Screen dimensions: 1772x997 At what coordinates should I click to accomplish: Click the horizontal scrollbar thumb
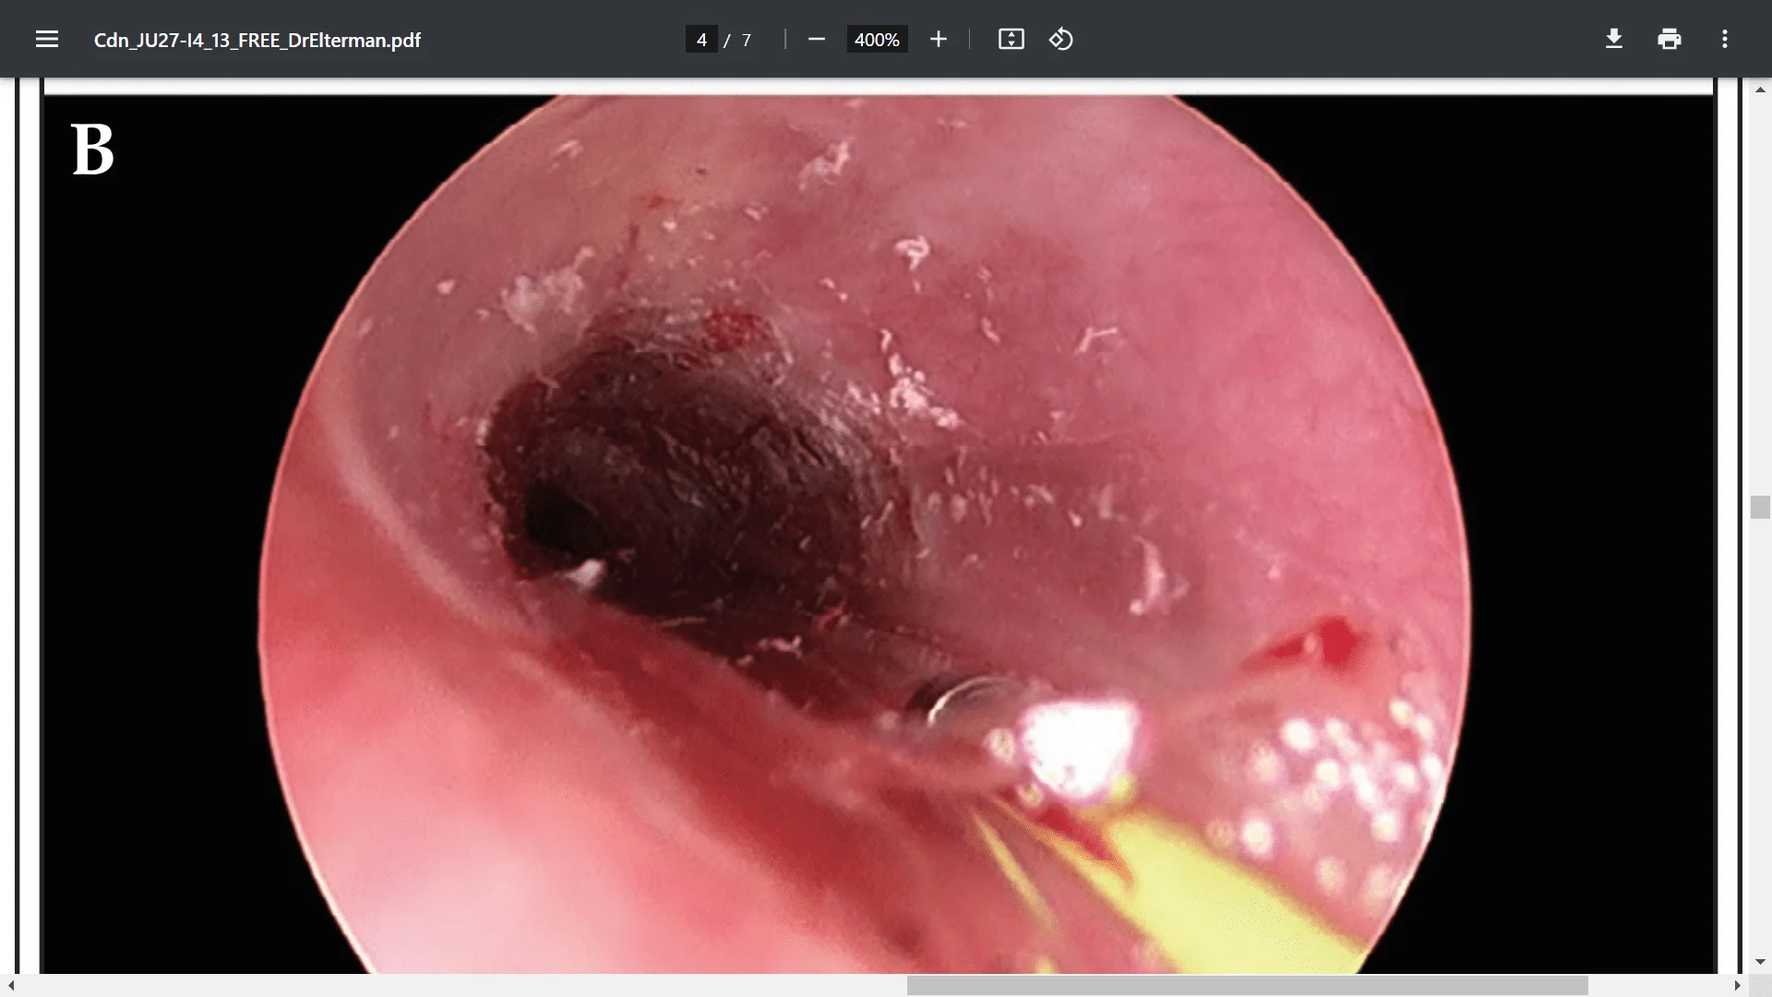point(1247,986)
